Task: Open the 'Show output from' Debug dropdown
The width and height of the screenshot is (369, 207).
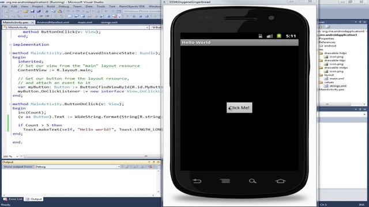Action: [x=119, y=167]
